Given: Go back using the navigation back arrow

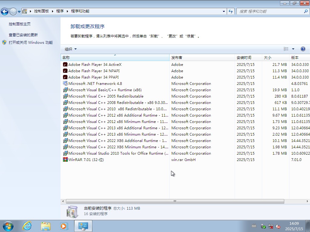Looking at the screenshot, I should click(5, 11).
